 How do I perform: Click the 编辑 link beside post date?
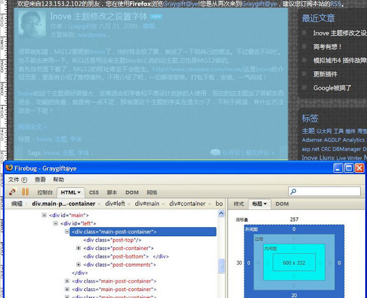coord(149,26)
